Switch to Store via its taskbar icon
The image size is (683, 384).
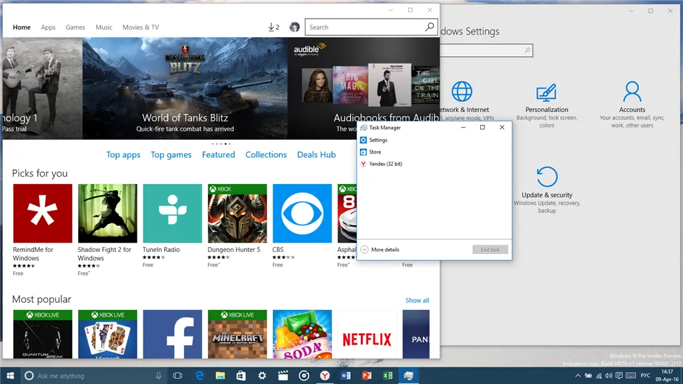(241, 375)
